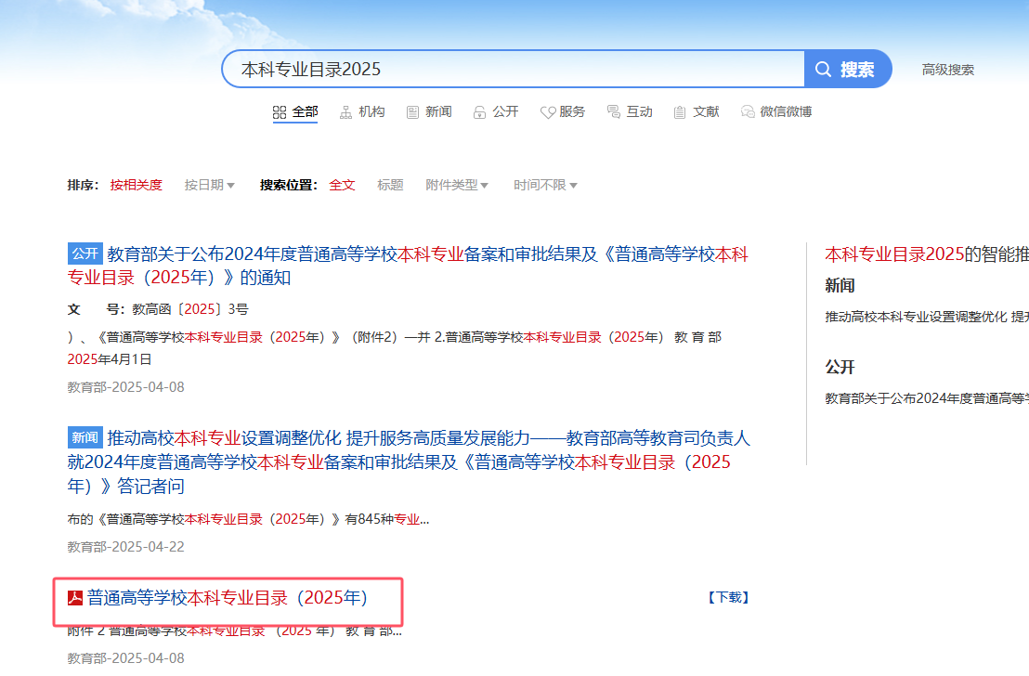Click the 机构 organization icon

click(x=345, y=112)
